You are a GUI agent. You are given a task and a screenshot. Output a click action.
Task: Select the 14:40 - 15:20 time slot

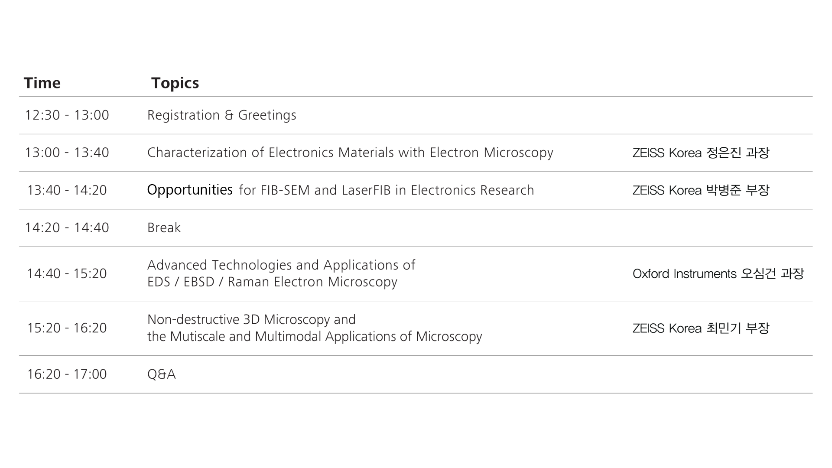pos(67,273)
